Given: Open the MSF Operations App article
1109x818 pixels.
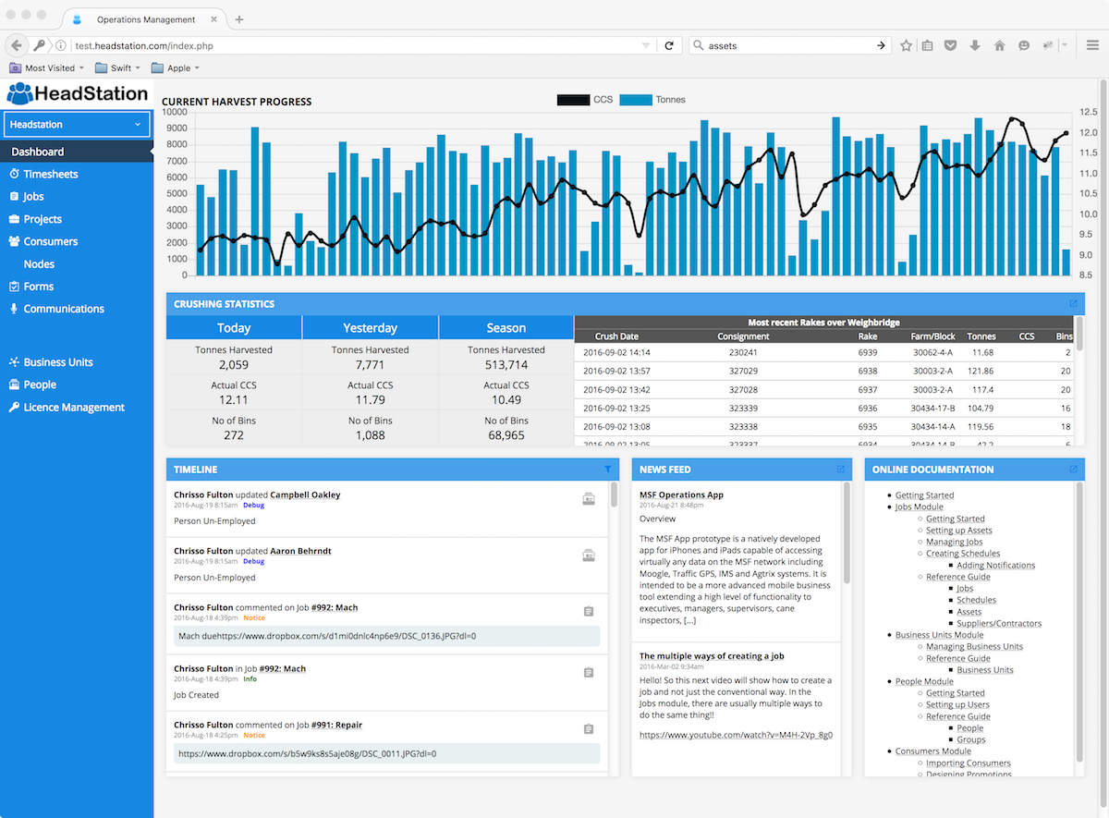Looking at the screenshot, I should pos(681,494).
